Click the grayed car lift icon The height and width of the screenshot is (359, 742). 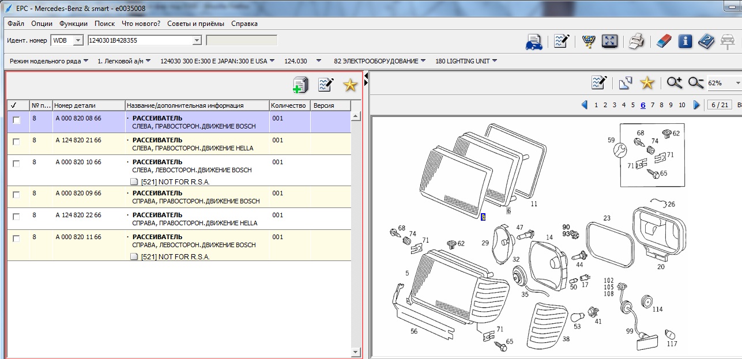[728, 41]
